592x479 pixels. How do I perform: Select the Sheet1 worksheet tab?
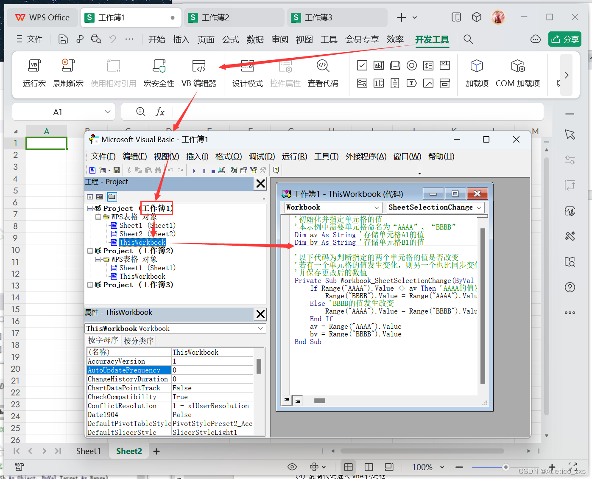[x=88, y=451]
